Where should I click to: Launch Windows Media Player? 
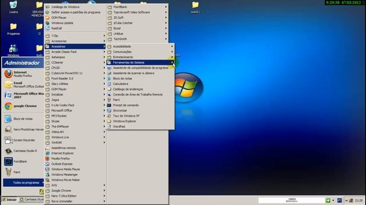coord(75,169)
